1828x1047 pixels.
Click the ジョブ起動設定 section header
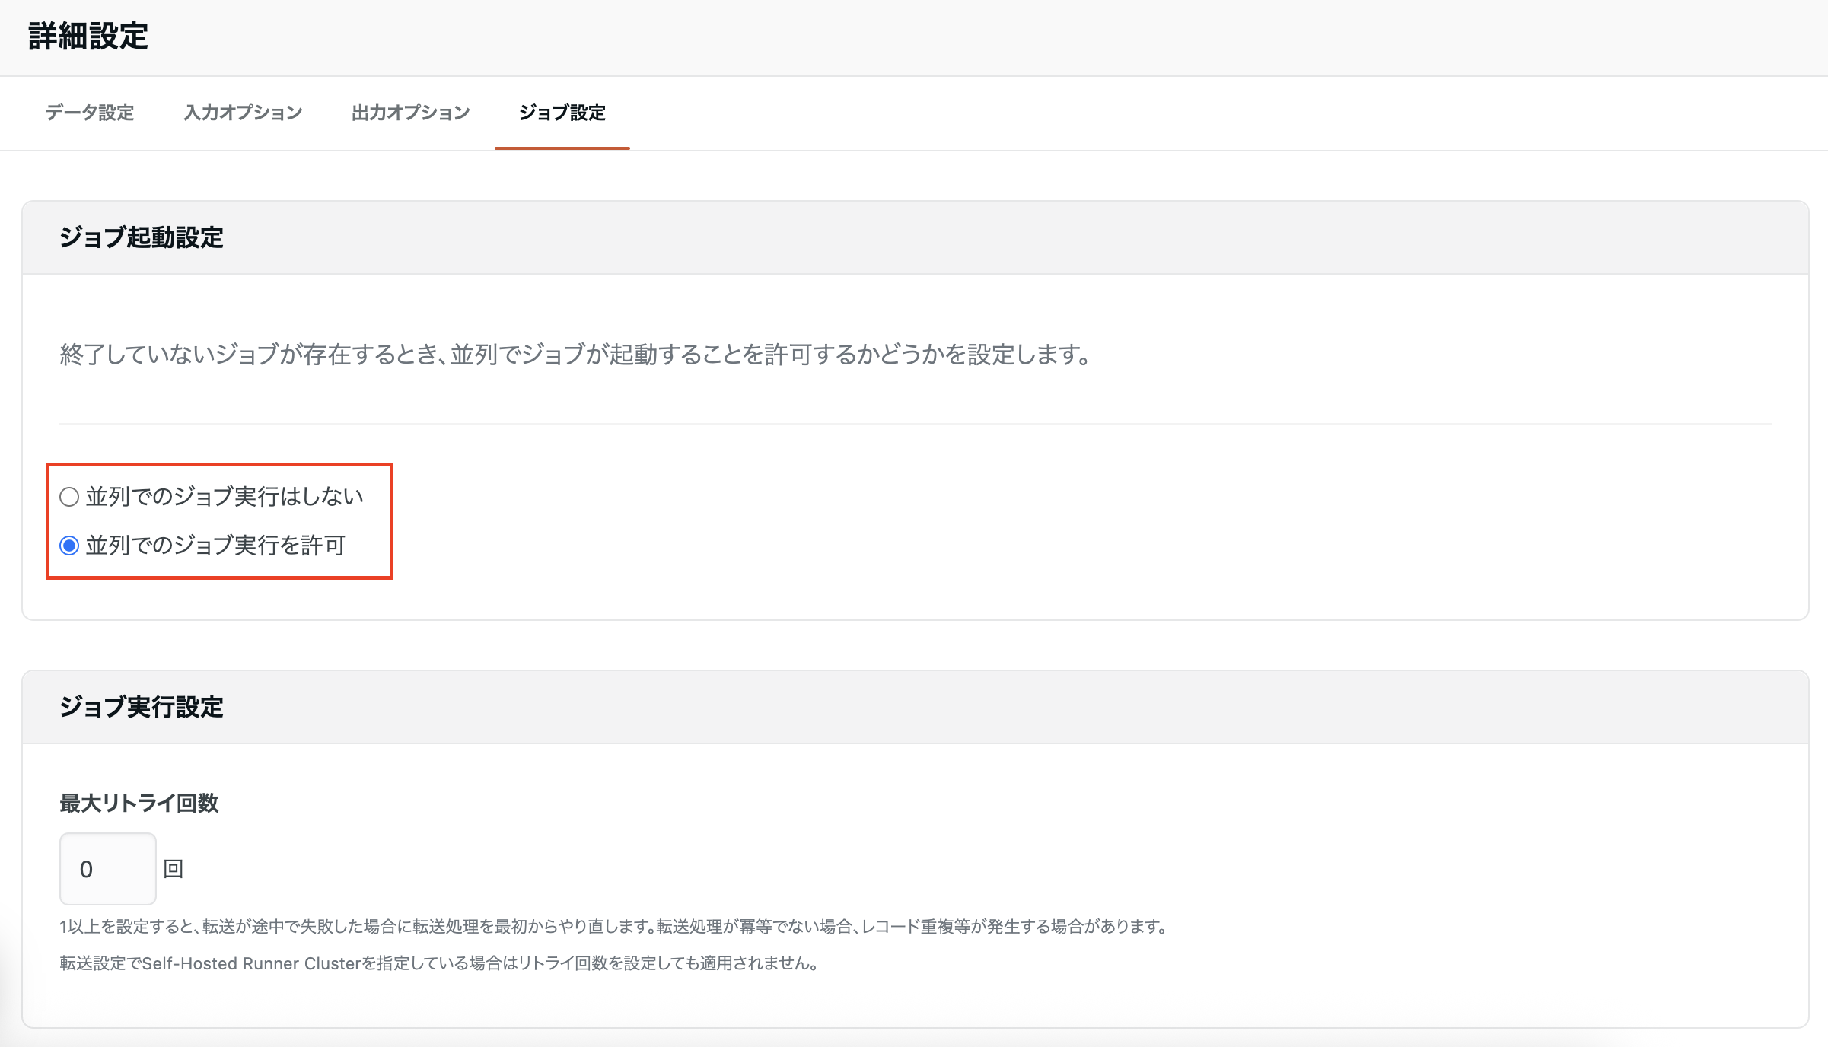(x=142, y=237)
